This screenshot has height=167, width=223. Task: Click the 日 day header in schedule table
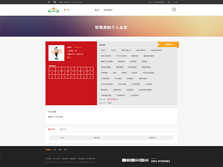(x=90, y=69)
